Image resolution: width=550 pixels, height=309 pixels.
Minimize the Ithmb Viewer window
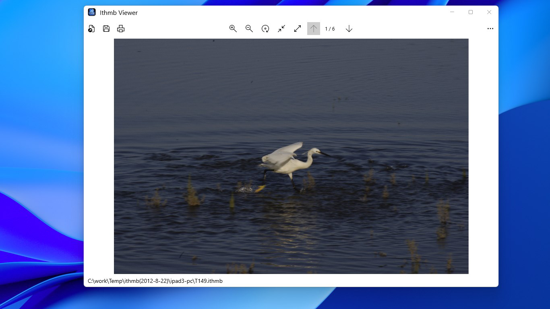(x=452, y=12)
